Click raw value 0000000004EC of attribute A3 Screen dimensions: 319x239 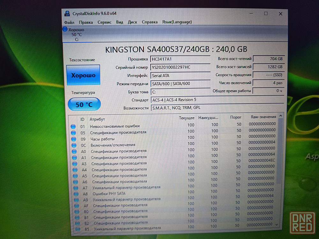tap(262, 160)
